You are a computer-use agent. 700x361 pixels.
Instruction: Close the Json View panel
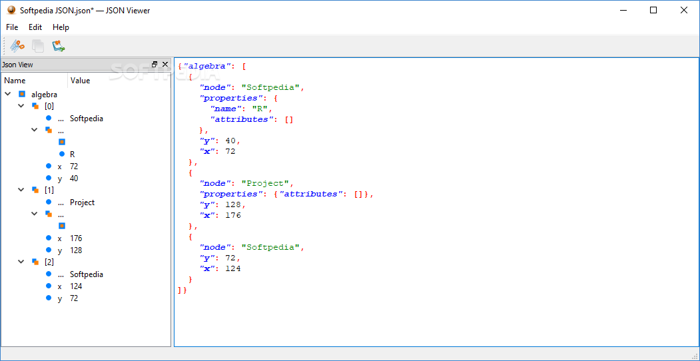click(x=165, y=64)
